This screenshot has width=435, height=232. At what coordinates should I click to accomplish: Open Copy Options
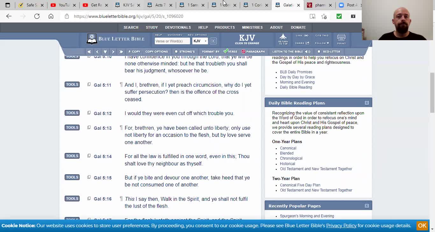click(156, 52)
